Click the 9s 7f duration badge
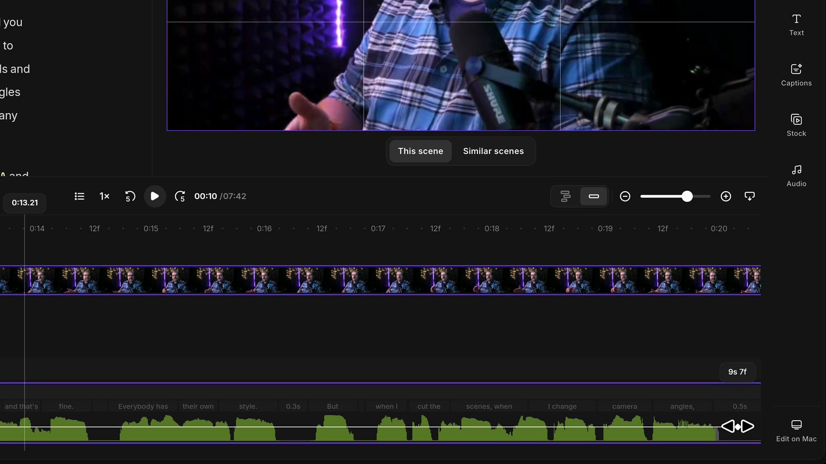 [737, 372]
